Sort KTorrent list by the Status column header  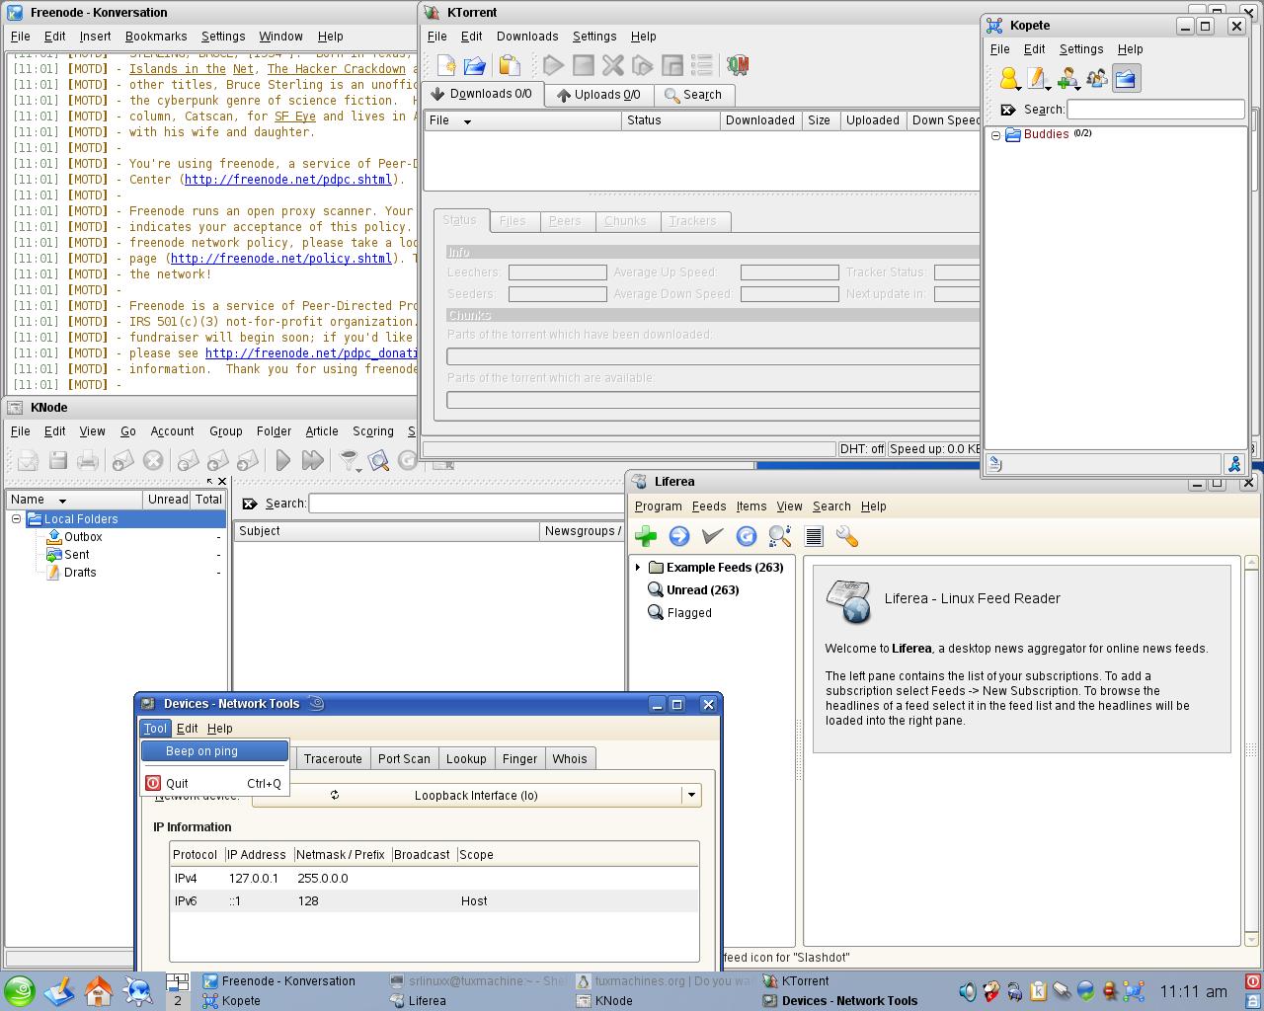(x=671, y=120)
